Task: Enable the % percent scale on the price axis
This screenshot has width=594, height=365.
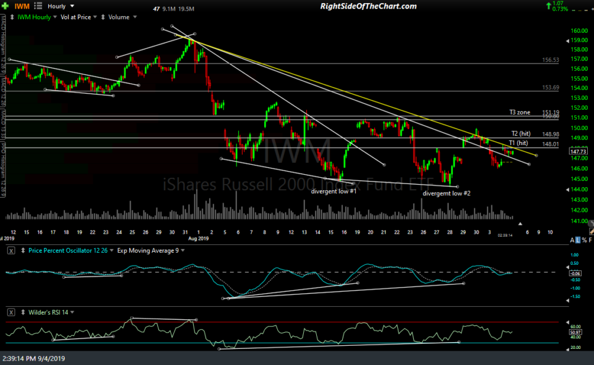Action: pyautogui.click(x=584, y=239)
